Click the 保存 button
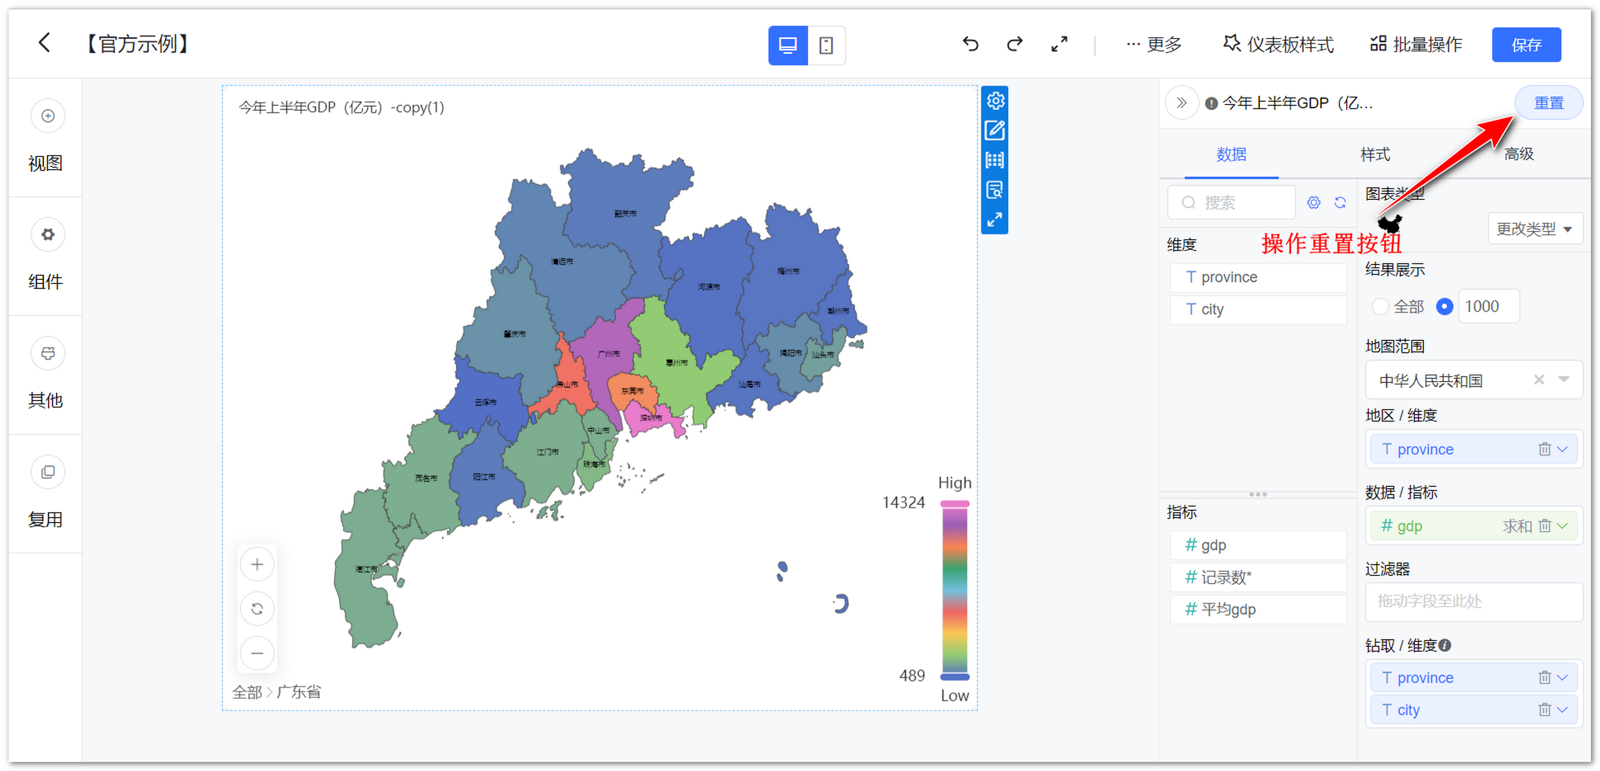The width and height of the screenshot is (1600, 771). pyautogui.click(x=1526, y=45)
